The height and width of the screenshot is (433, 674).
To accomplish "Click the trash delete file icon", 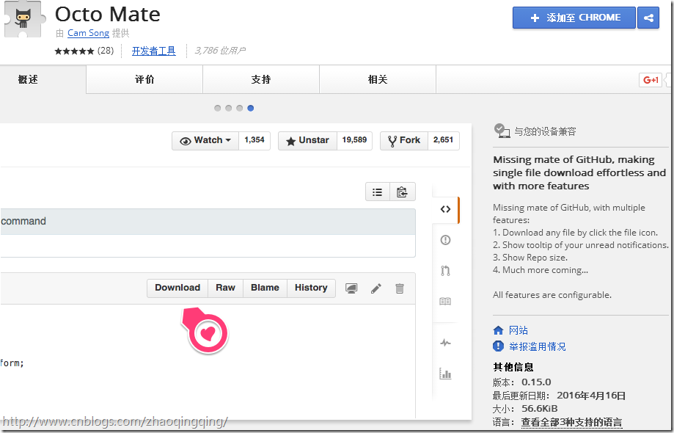I will pos(400,288).
